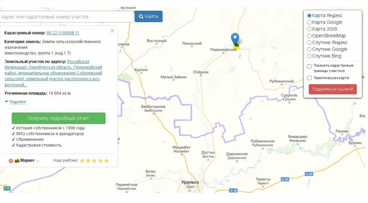368x203 pixels.
Task: Select Спутник Bing radio option
Action: click(309, 56)
